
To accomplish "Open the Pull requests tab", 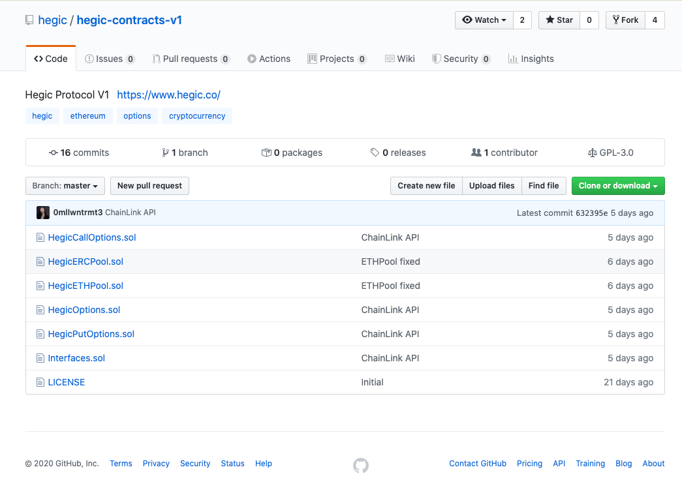I will click(191, 59).
